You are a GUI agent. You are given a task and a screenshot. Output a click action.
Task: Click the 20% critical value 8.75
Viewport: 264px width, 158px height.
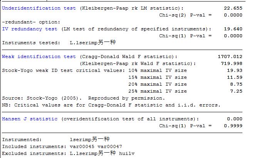(x=236, y=84)
